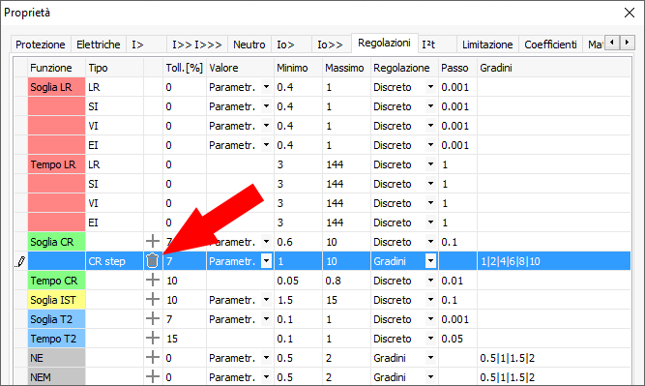Open Regolazione dropdown for Tempo CR

point(430,281)
